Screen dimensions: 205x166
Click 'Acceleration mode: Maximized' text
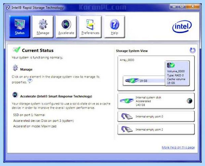35,126
